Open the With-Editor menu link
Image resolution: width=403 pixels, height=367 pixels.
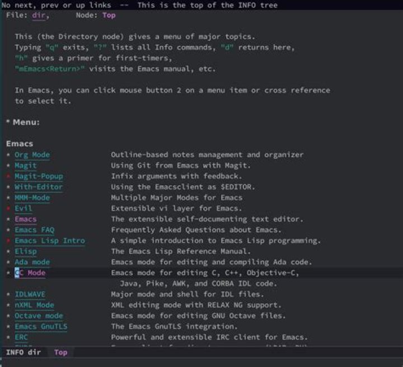pos(39,187)
